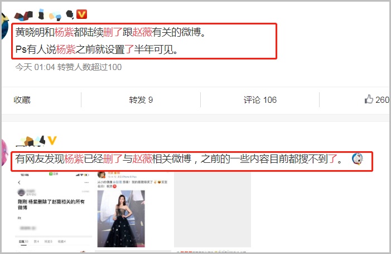
Task: Click the thumbs-up like icon
Action: tap(369, 99)
